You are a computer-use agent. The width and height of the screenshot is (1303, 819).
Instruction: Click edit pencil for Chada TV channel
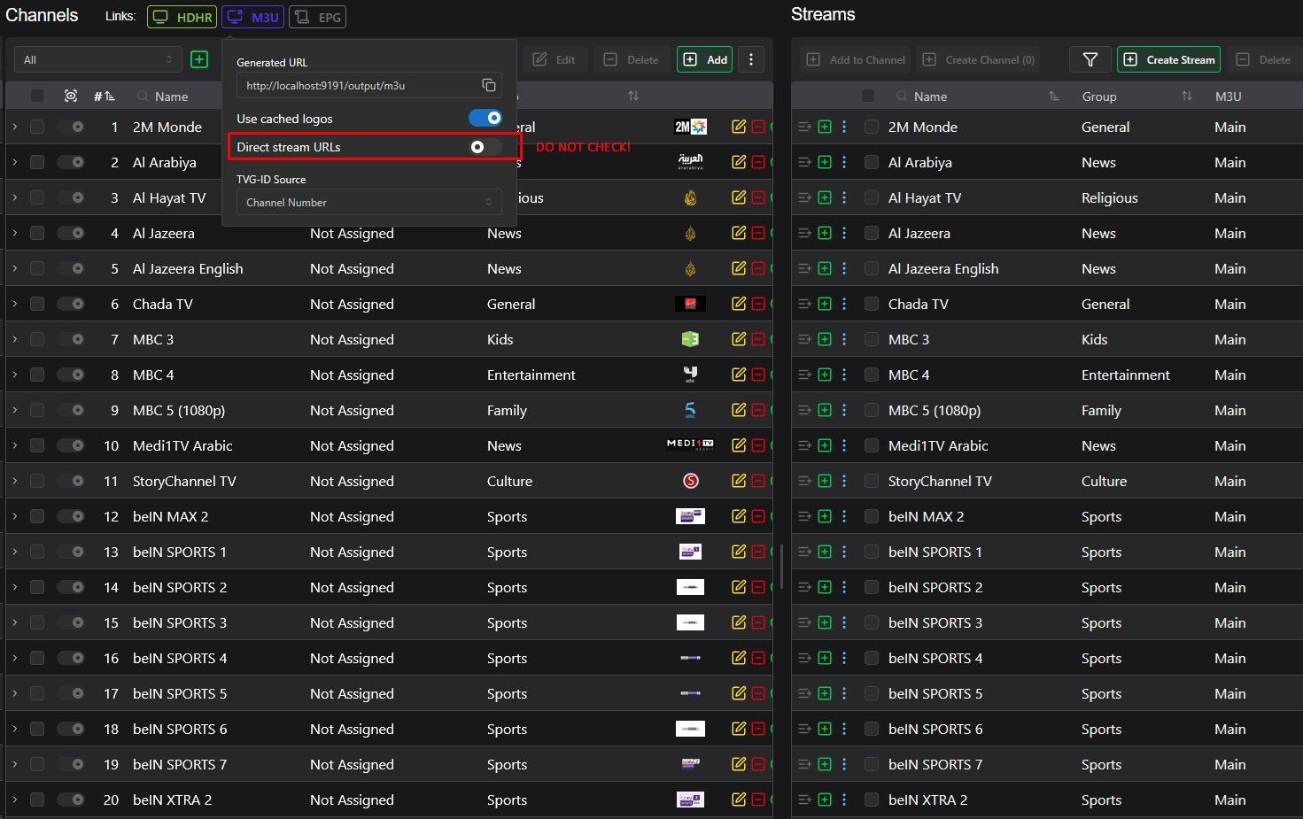click(x=739, y=304)
